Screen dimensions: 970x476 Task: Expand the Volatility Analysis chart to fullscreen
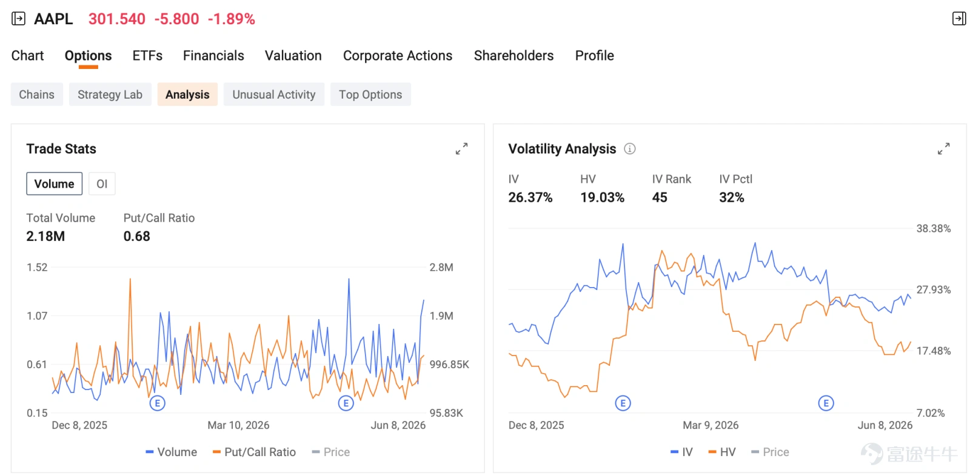(943, 148)
